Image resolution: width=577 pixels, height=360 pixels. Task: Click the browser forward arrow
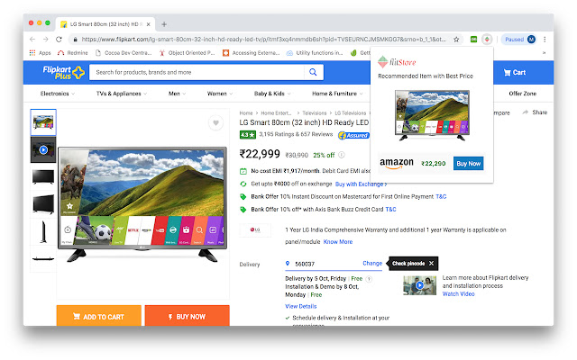[46, 40]
